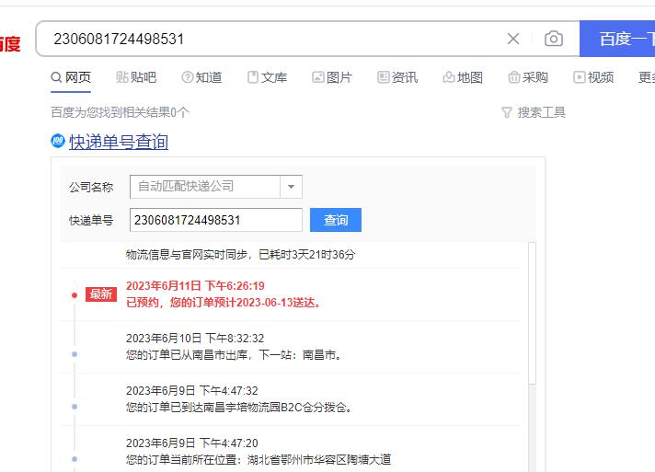The height and width of the screenshot is (472, 655).
Task: Click the timeline dot for the 6月10日 entry
Action: tap(75, 354)
